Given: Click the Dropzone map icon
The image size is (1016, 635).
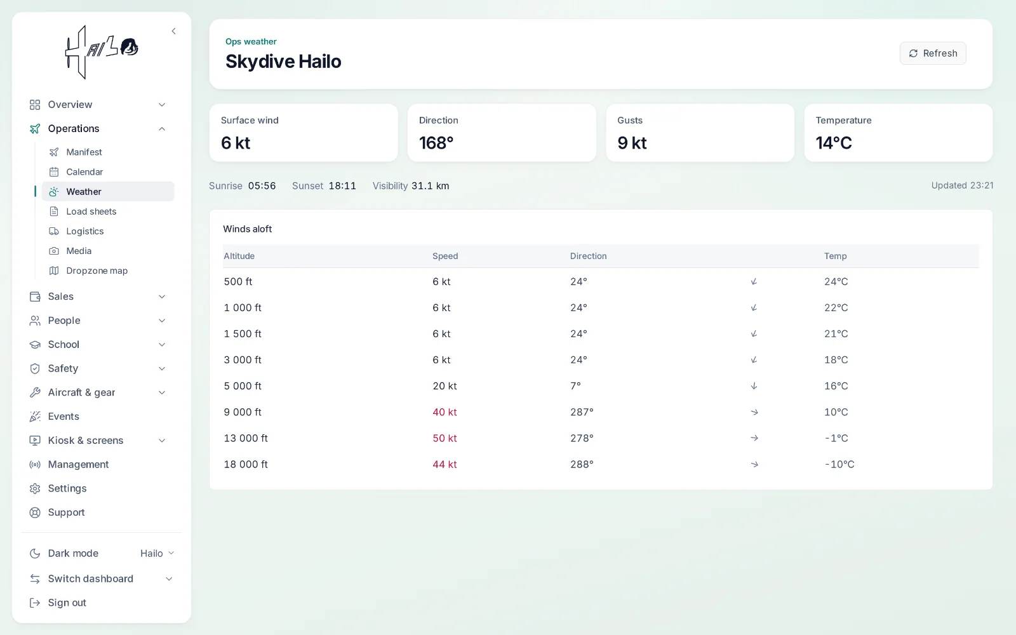Looking at the screenshot, I should tap(54, 271).
